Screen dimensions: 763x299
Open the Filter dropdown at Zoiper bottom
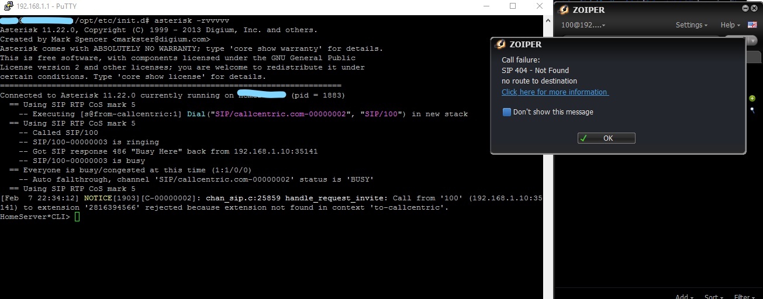[x=744, y=297]
